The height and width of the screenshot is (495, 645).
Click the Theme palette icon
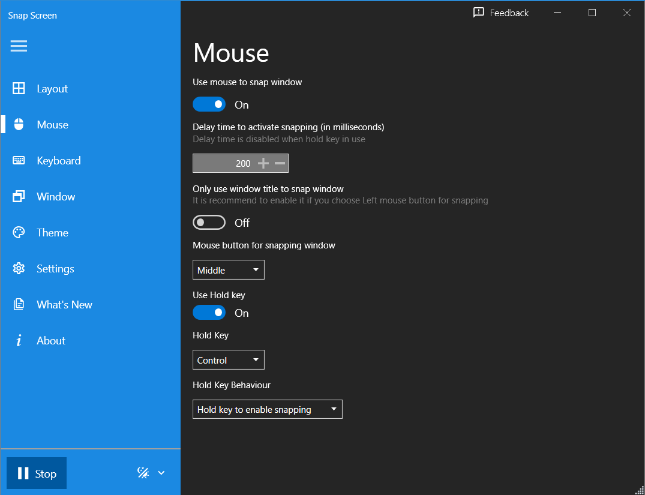point(19,232)
